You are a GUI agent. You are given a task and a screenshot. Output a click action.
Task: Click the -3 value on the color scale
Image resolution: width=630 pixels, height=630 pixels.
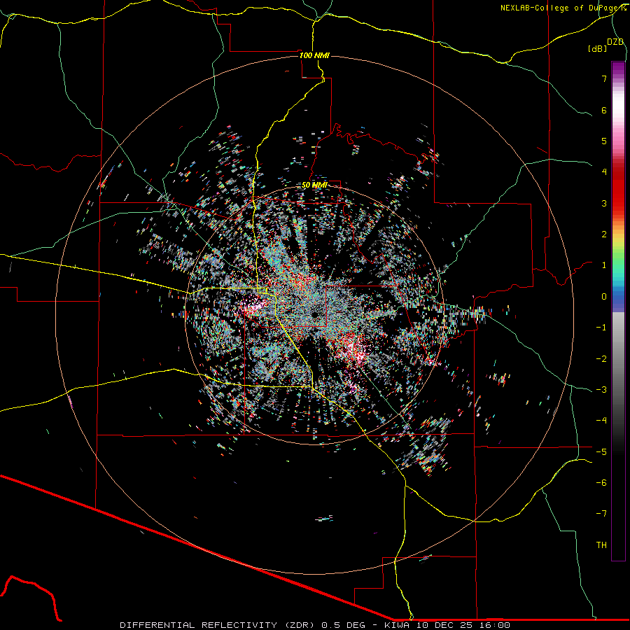[601, 390]
